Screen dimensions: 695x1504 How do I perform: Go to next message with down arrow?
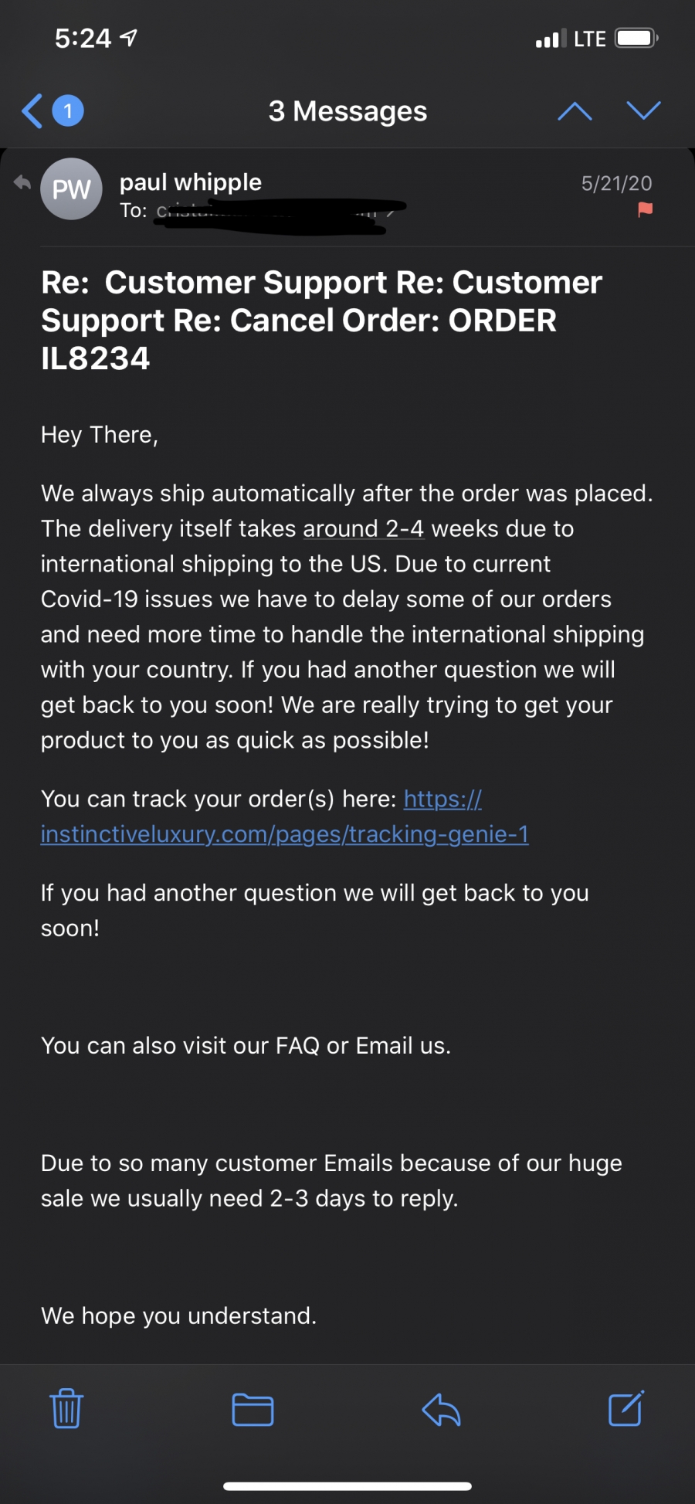pyautogui.click(x=643, y=111)
